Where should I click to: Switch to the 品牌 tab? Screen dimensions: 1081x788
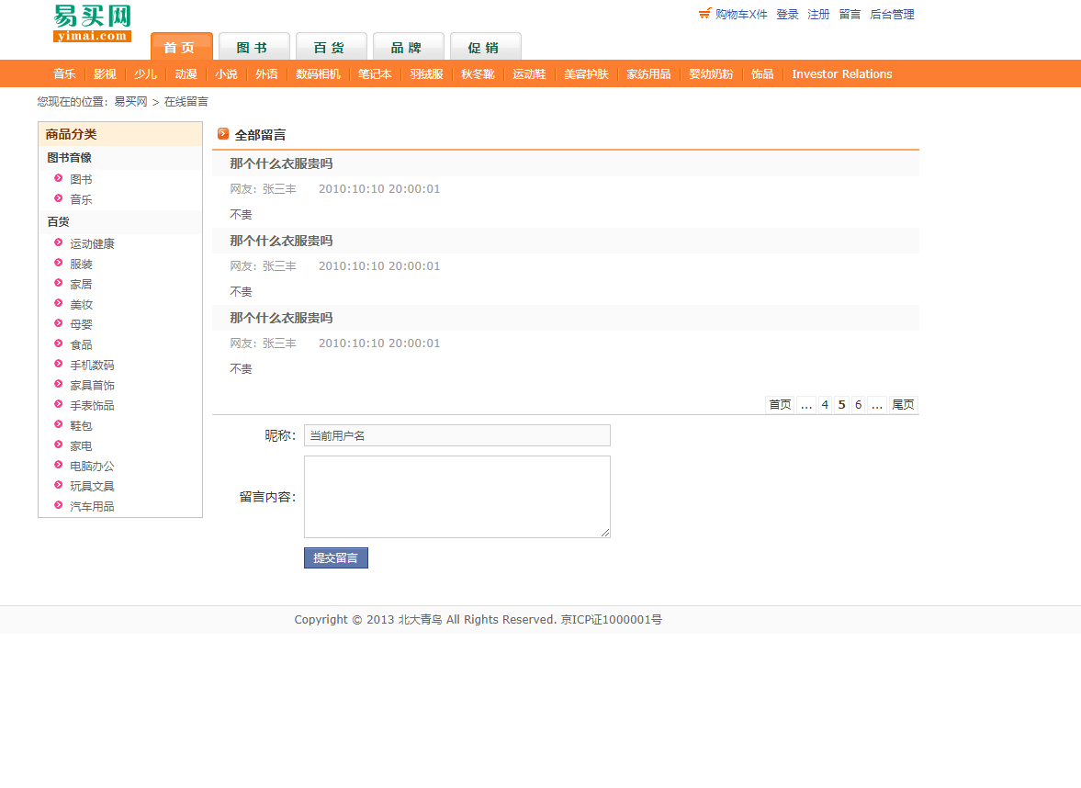pos(408,46)
